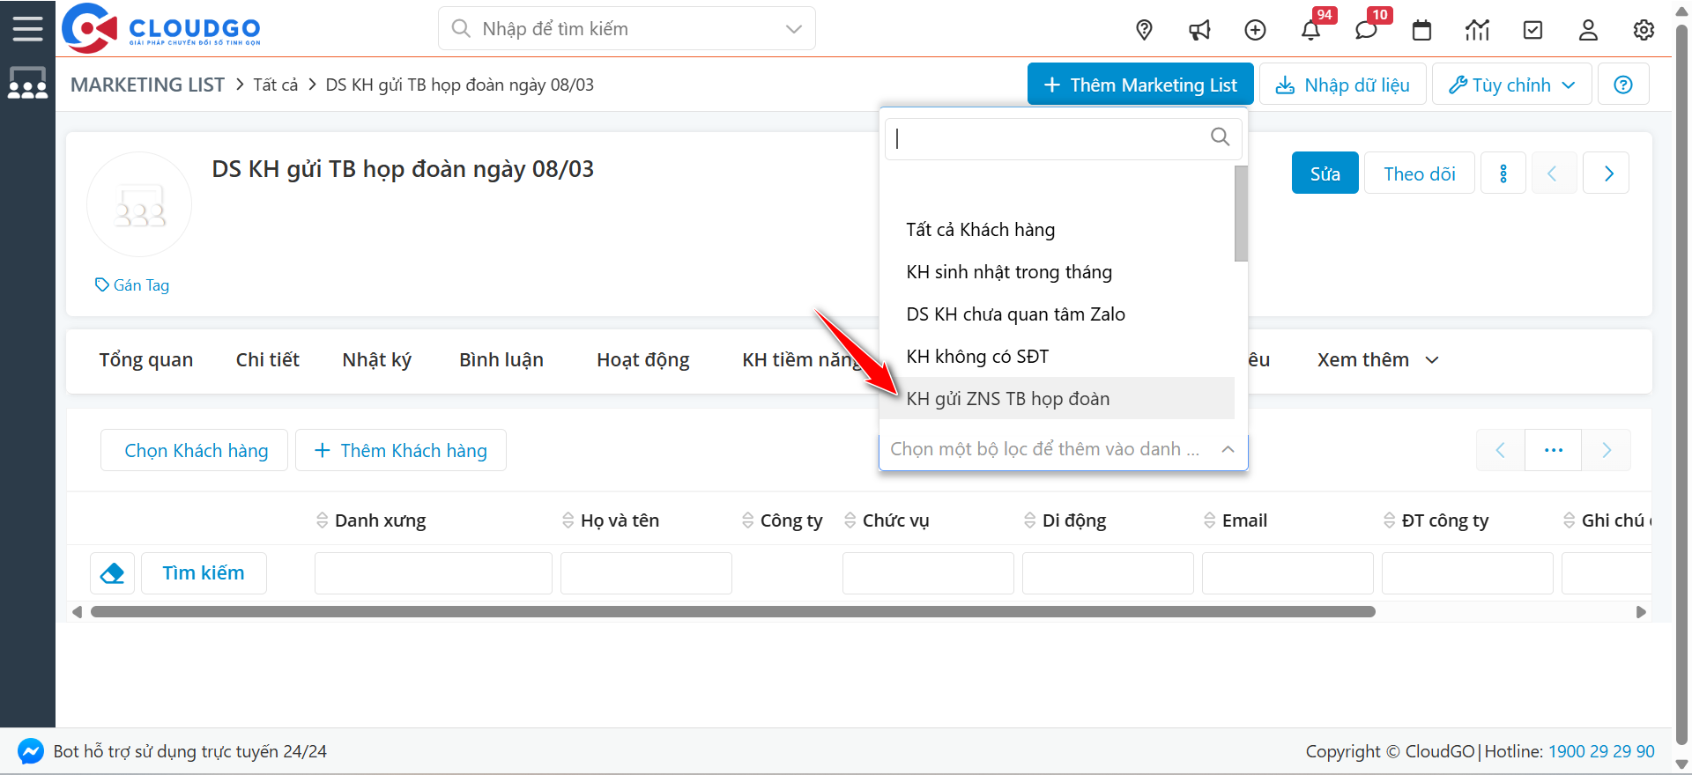Click the Sửa edit button
The height and width of the screenshot is (775, 1692).
[x=1325, y=173]
